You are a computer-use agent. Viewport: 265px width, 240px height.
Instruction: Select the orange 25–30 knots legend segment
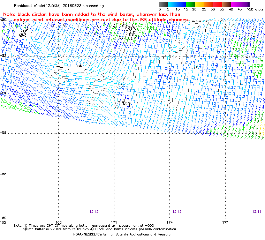tap(209, 4)
